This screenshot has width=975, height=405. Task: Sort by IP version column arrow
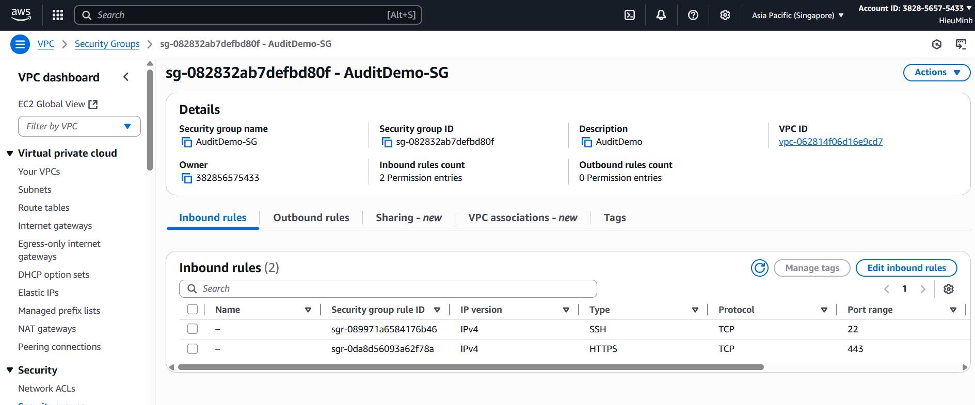566,310
